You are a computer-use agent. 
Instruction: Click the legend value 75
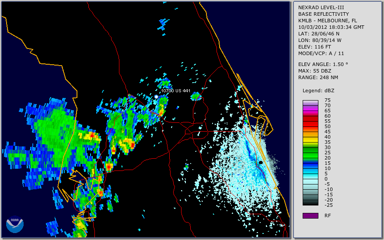[x=328, y=100]
